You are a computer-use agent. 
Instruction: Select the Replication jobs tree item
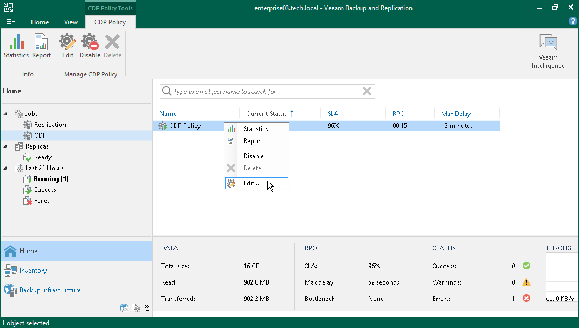click(x=50, y=125)
